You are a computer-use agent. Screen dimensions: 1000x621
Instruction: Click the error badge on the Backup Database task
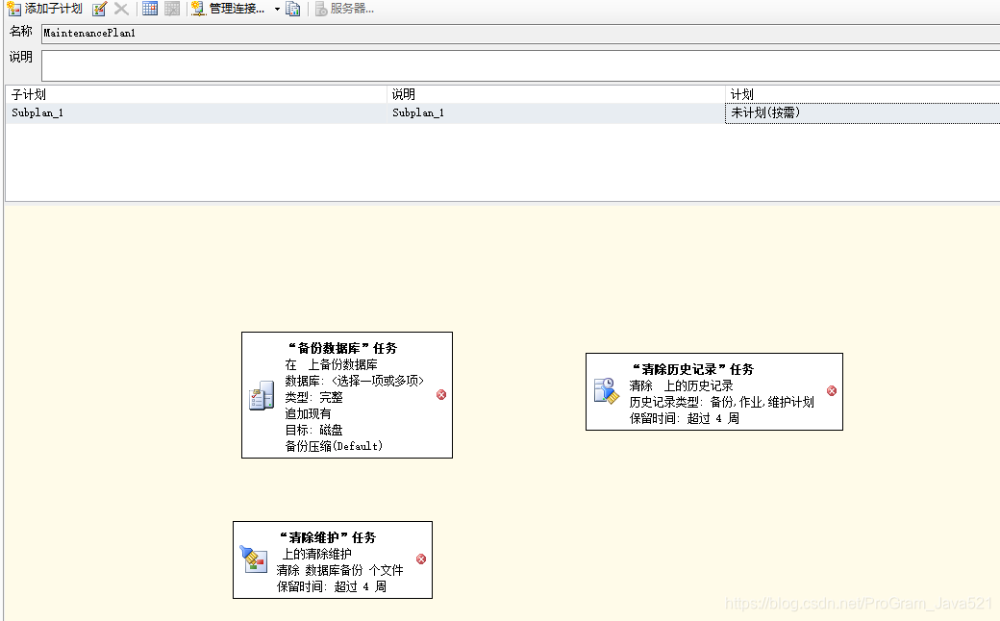pyautogui.click(x=441, y=394)
